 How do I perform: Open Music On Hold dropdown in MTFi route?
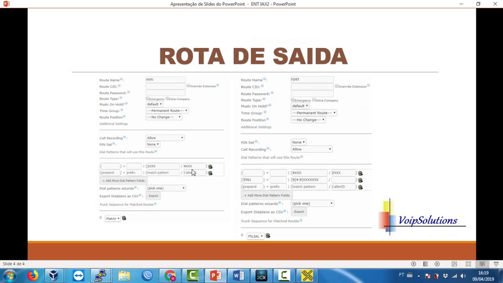coord(154,104)
